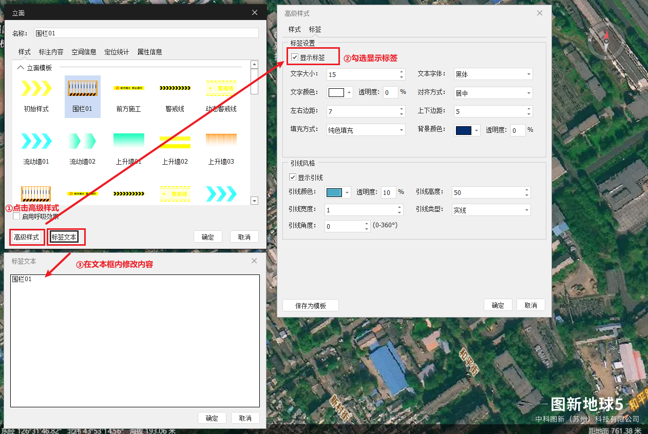The image size is (648, 434).
Task: Pick the 前方施工 template icon
Action: [128, 89]
